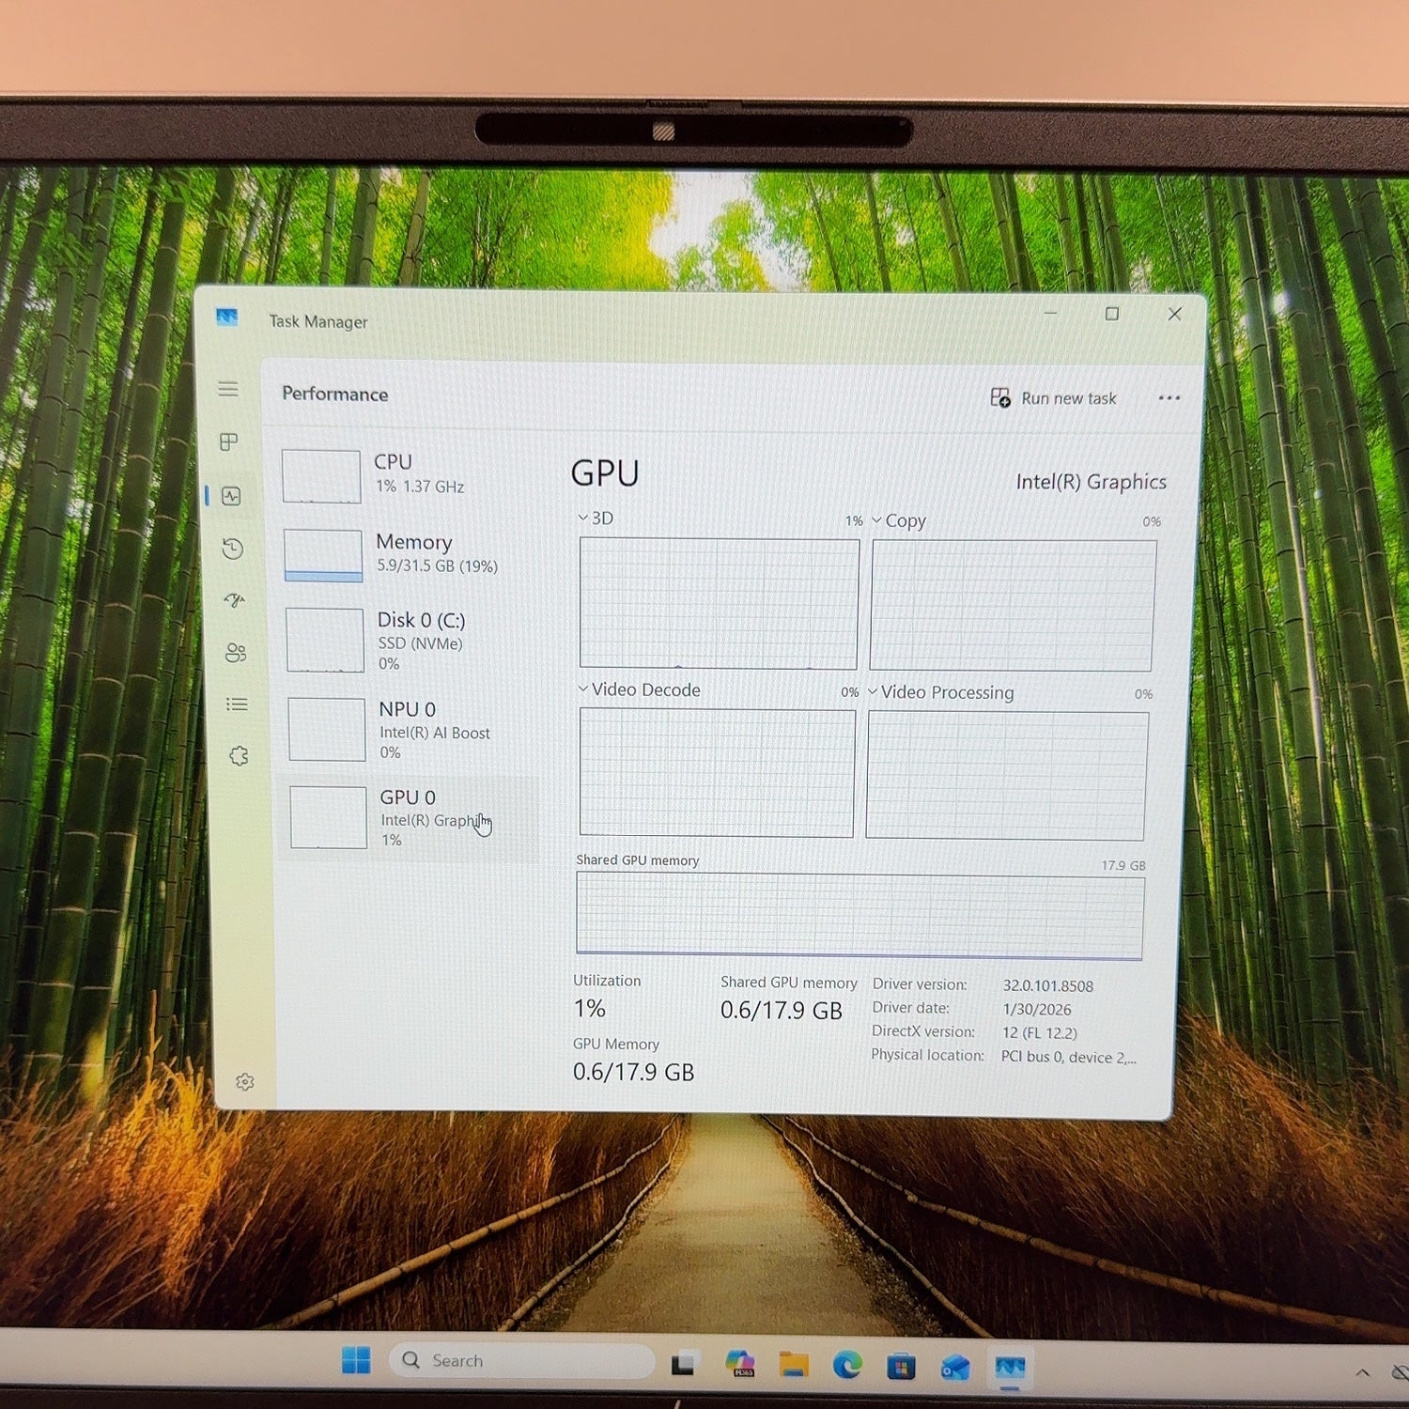Open the Details list sidebar icon

click(x=237, y=704)
